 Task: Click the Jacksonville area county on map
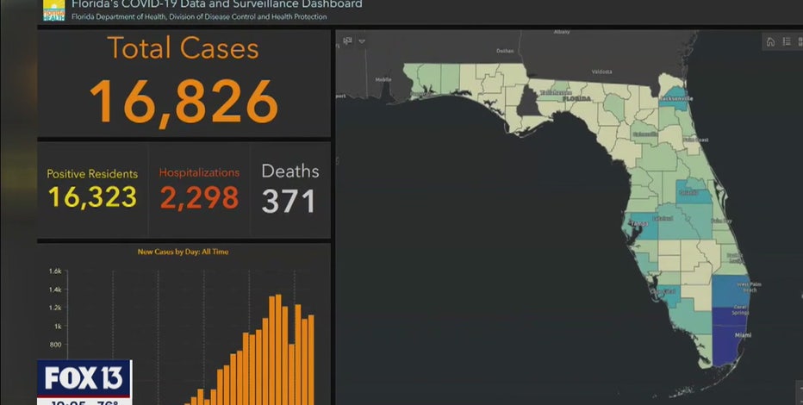point(673,96)
